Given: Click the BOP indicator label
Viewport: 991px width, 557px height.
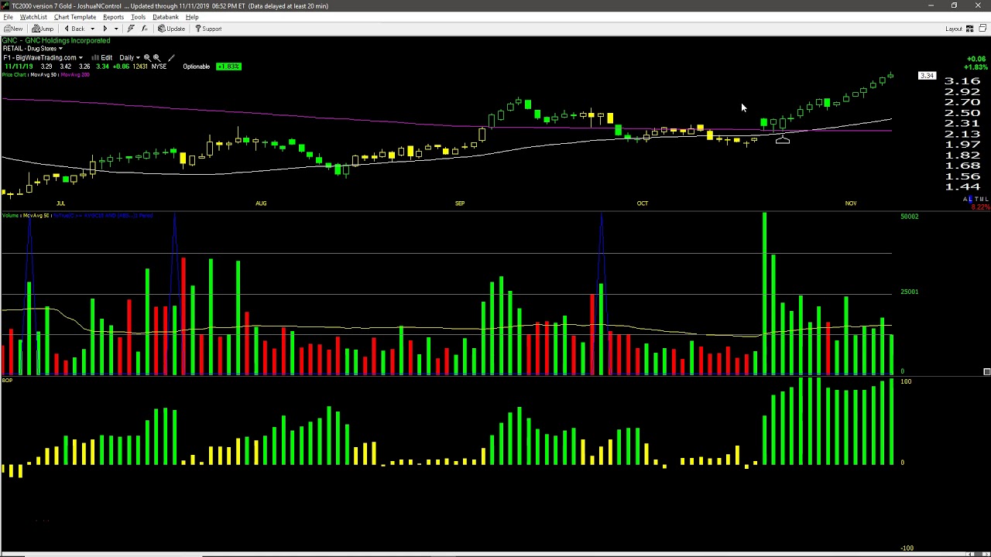Looking at the screenshot, I should [7, 381].
